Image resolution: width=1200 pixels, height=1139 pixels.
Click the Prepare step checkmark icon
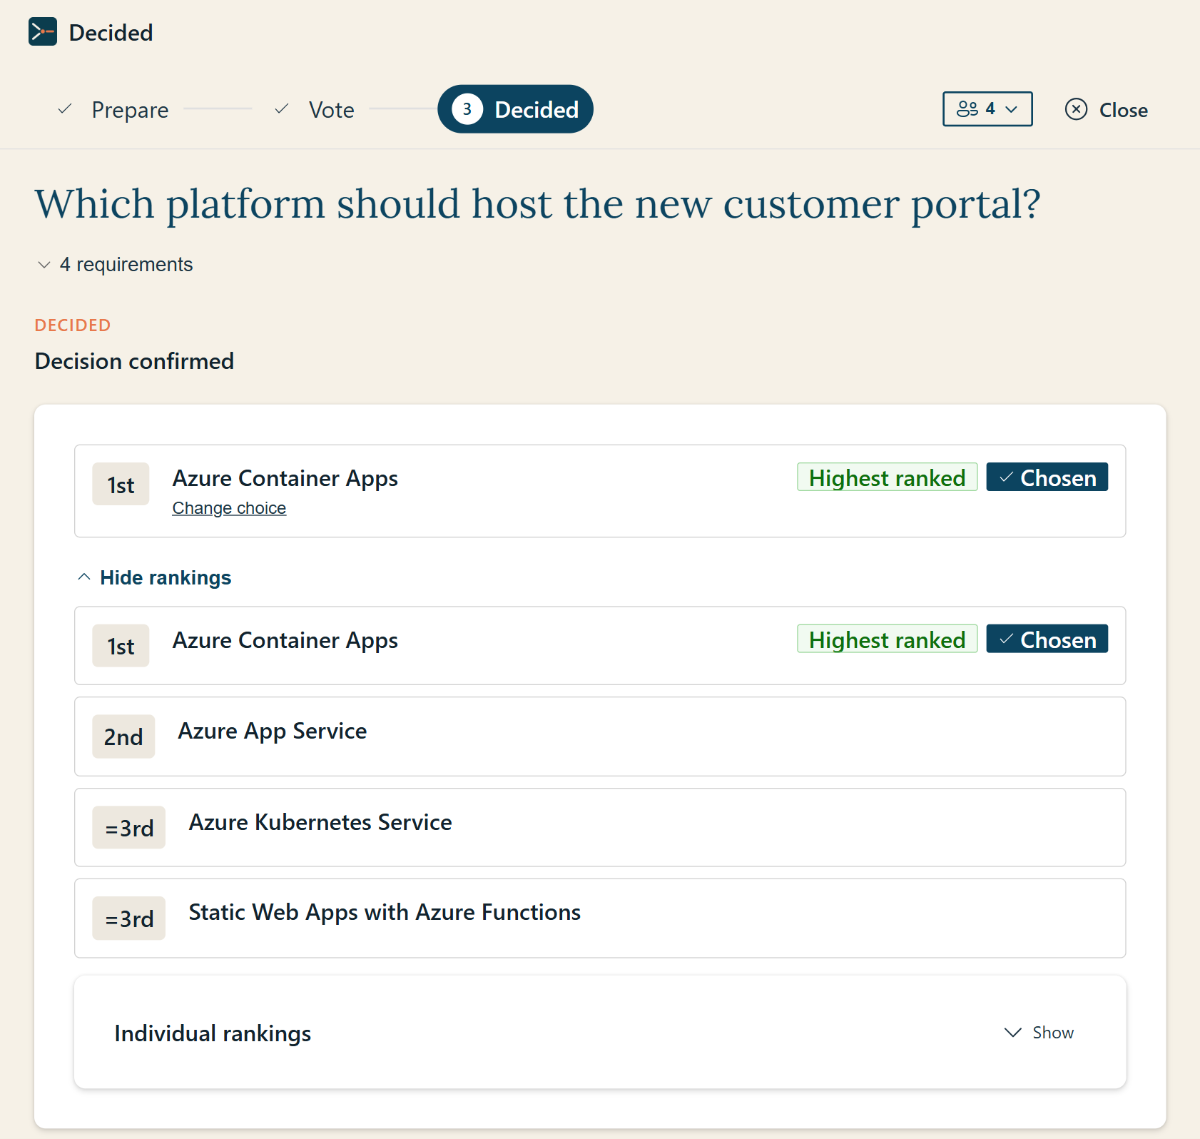(65, 109)
